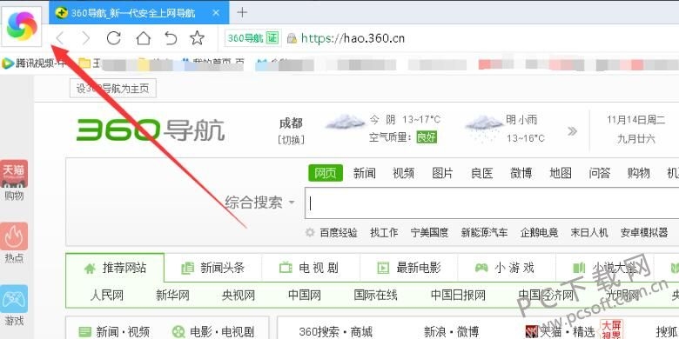Switch to 新闻头条 tab
Screen dimensions: 679x339
click(213, 268)
